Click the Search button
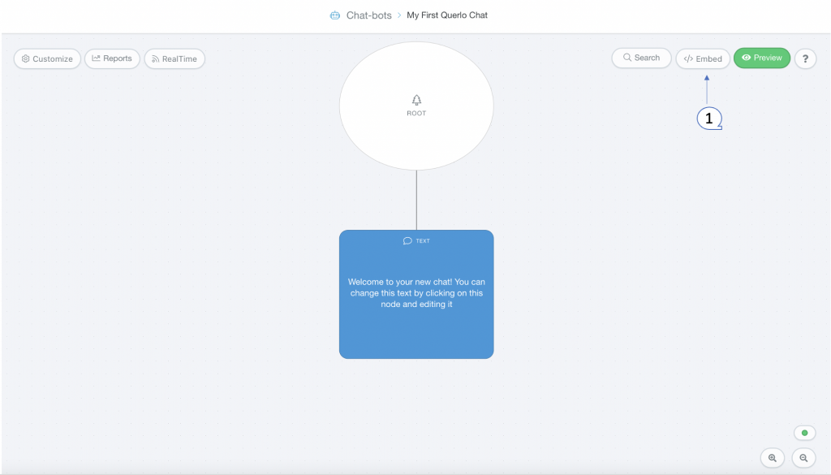The width and height of the screenshot is (831, 475). tap(641, 58)
